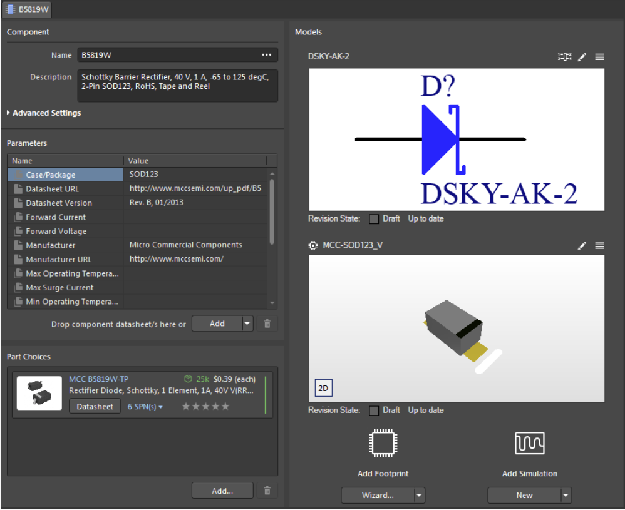Toggle the Draft checkbox under the symbol
The width and height of the screenshot is (625, 510).
[374, 219]
